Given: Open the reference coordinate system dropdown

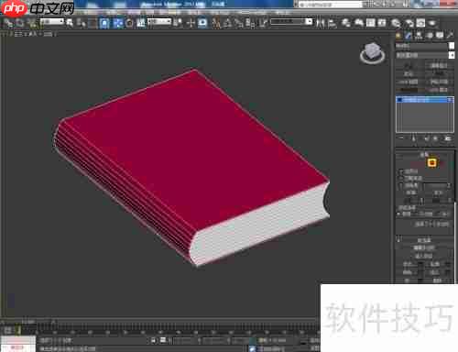Looking at the screenshot, I should coord(159,22).
